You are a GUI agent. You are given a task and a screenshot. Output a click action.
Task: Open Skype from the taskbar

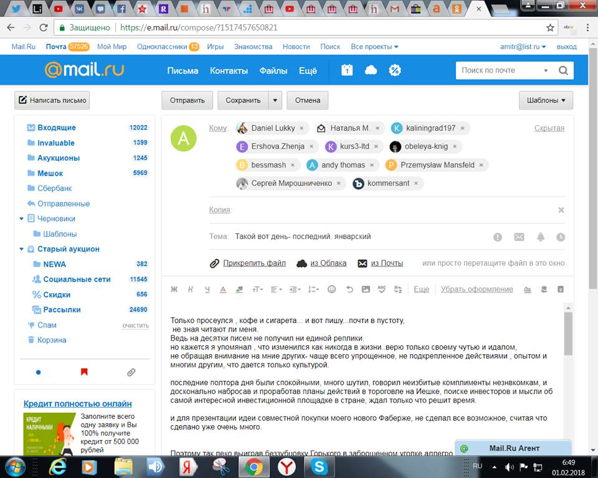point(319,467)
